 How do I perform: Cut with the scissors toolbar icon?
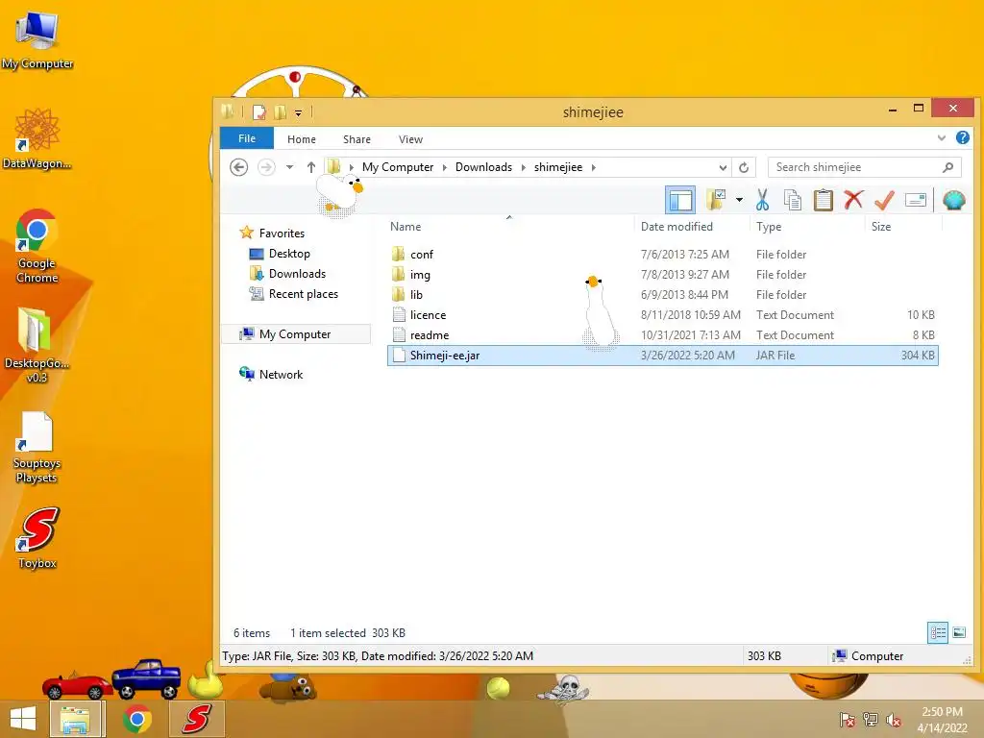click(762, 200)
